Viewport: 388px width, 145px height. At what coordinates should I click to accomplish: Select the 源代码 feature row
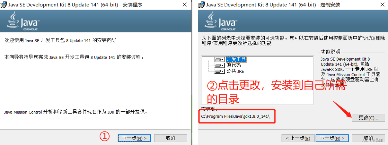click(234, 65)
